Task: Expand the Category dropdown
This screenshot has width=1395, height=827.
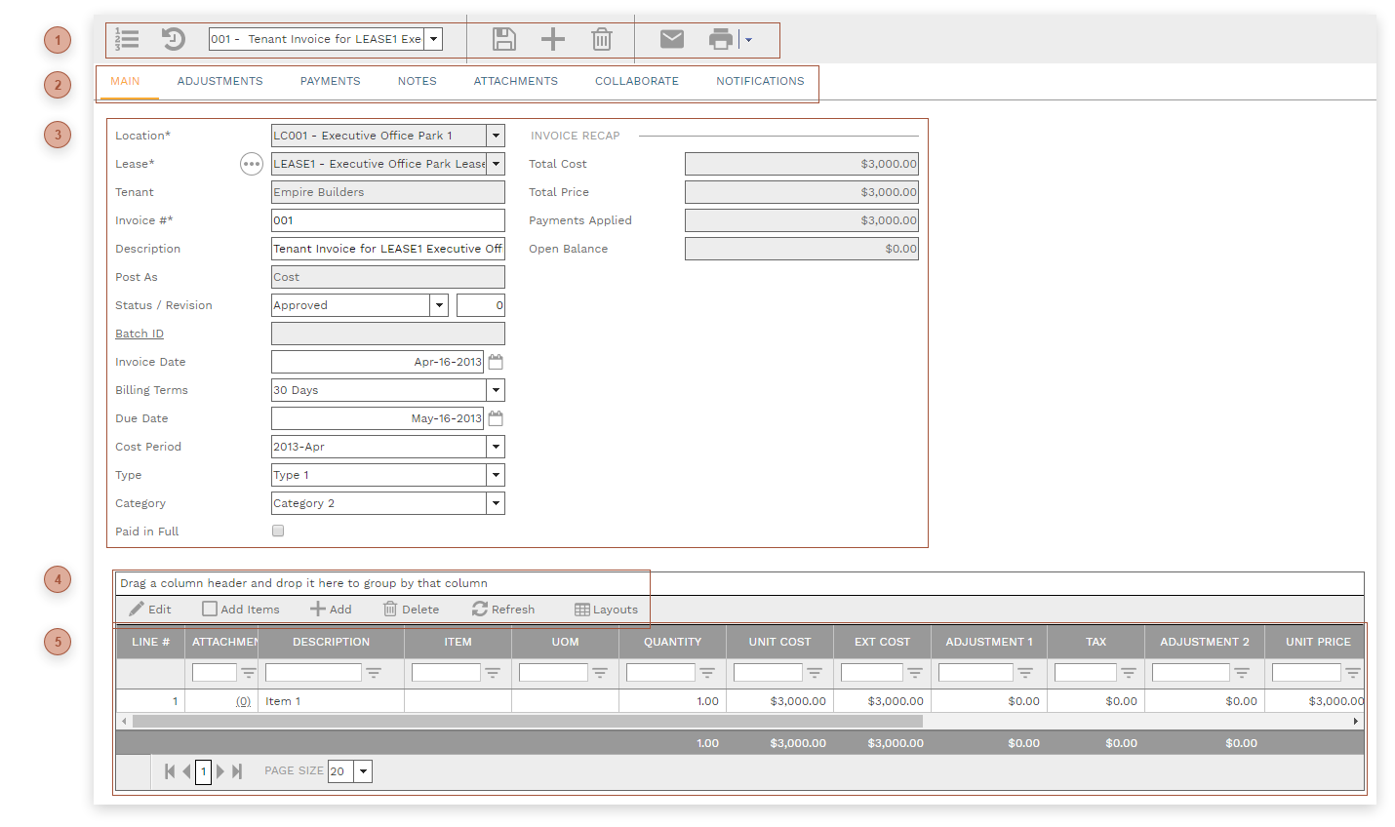Action: pyautogui.click(x=496, y=502)
